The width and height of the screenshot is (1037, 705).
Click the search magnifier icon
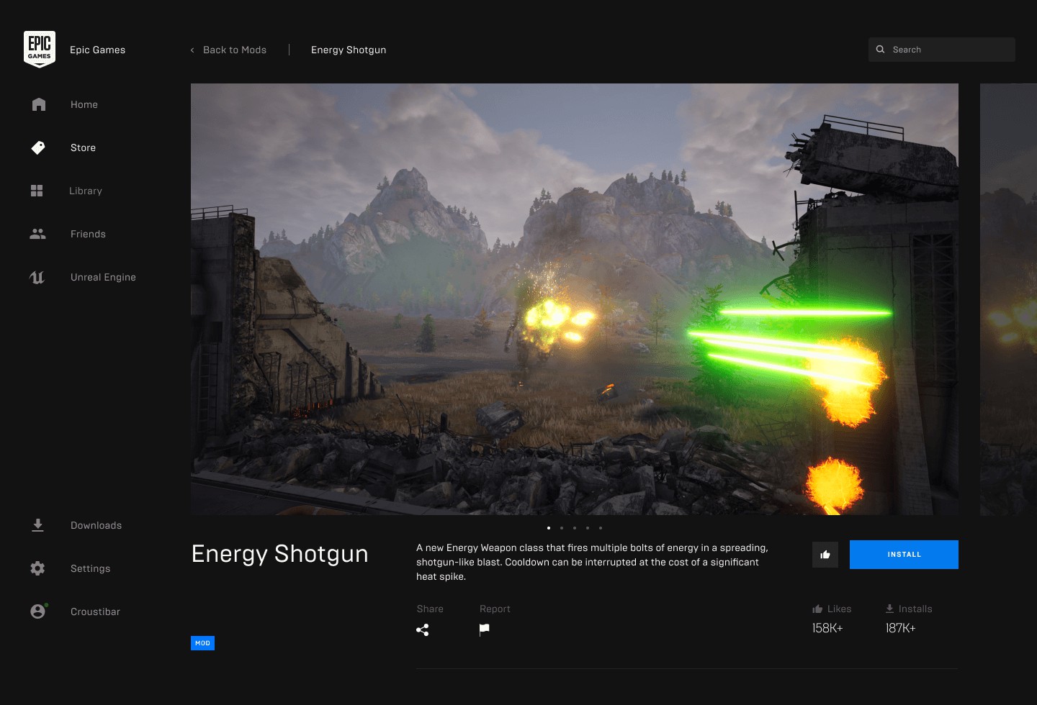pyautogui.click(x=880, y=49)
